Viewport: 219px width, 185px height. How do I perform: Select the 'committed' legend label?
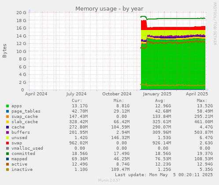coord(23,154)
